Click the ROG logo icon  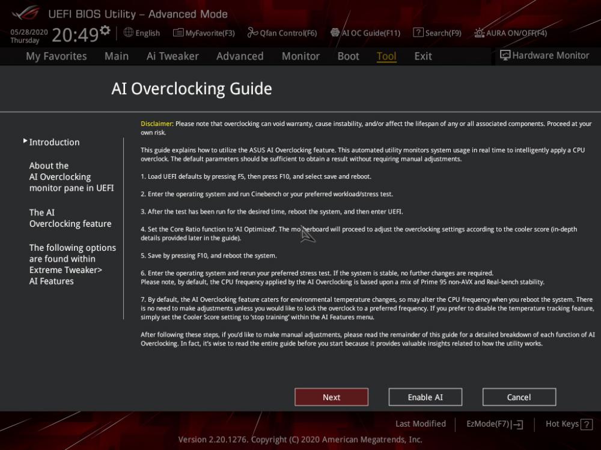[26, 14]
